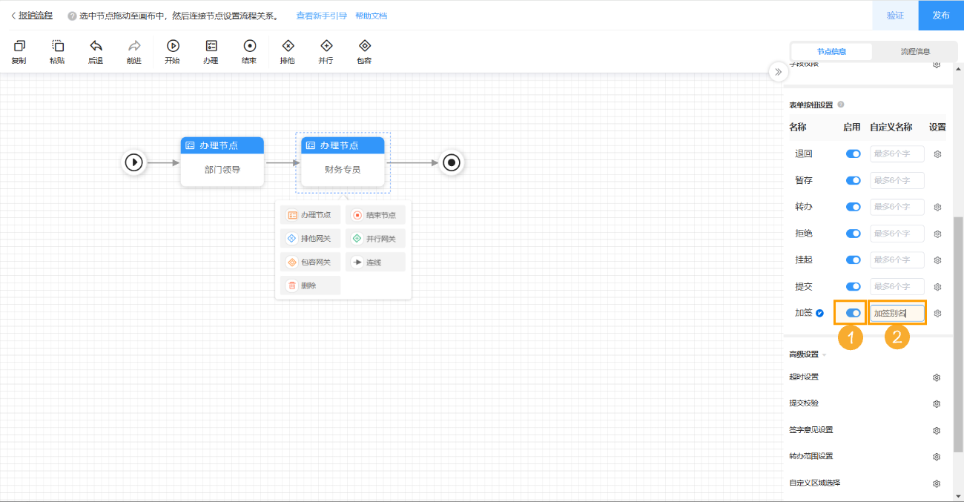Select the 粘贴 paste tool

click(57, 50)
